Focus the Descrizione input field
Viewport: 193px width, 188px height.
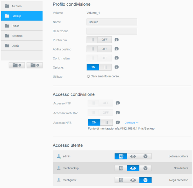pos(111,31)
